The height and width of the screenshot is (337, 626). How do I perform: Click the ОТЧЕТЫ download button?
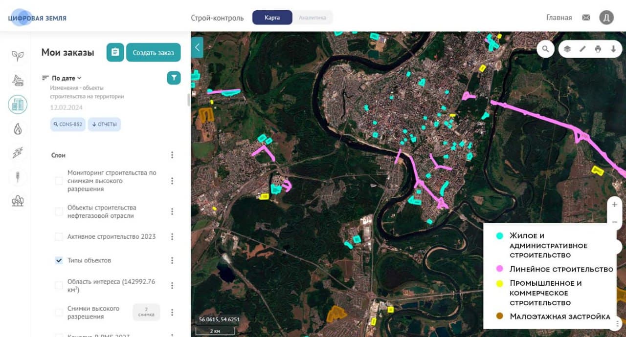click(x=104, y=124)
